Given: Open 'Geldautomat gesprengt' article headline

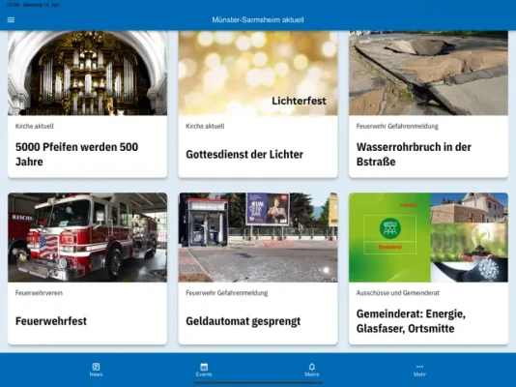Looking at the screenshot, I should [244, 321].
